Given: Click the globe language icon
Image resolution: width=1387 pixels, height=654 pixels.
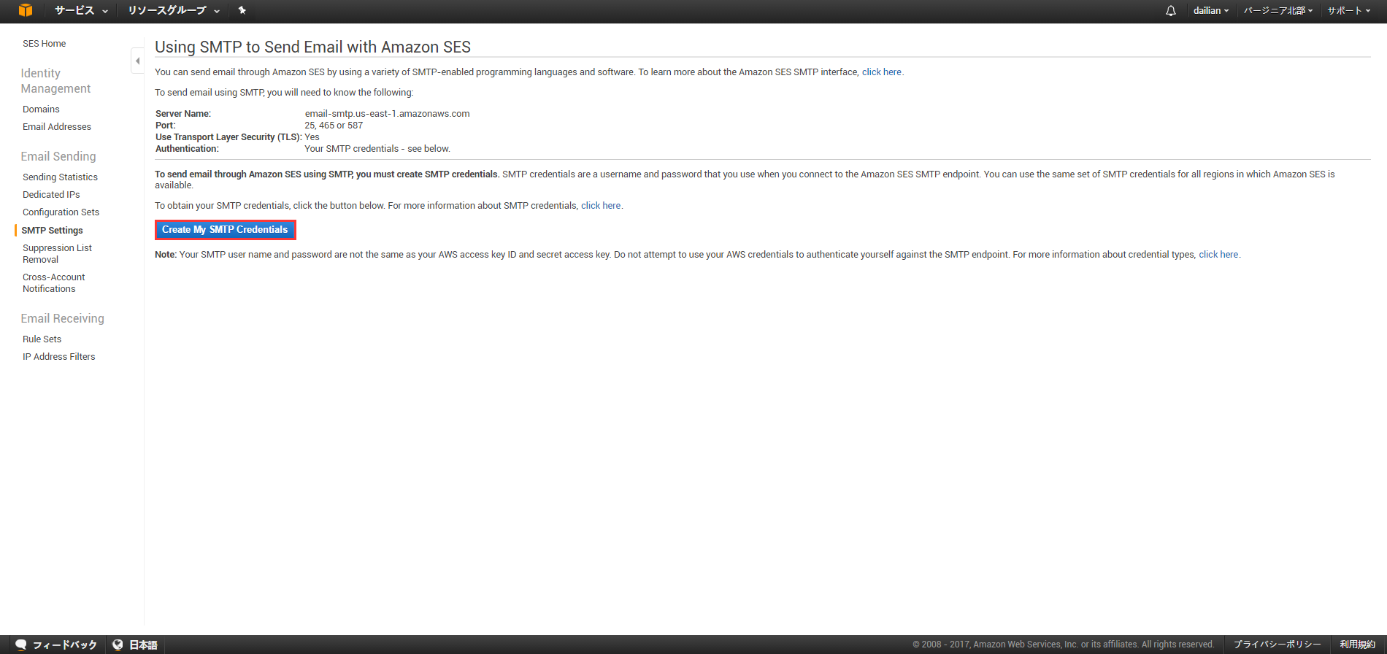Looking at the screenshot, I should point(118,645).
